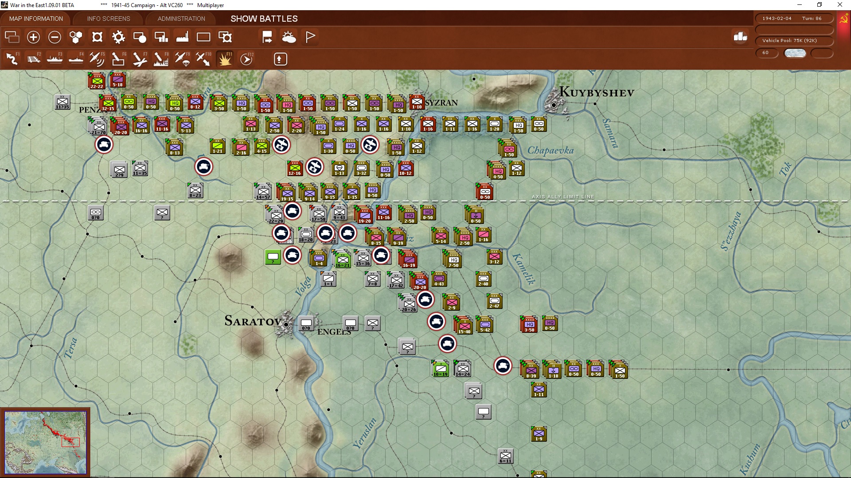Viewport: 851px width, 478px height.
Task: Click end turn F12 button
Action: pos(246,59)
